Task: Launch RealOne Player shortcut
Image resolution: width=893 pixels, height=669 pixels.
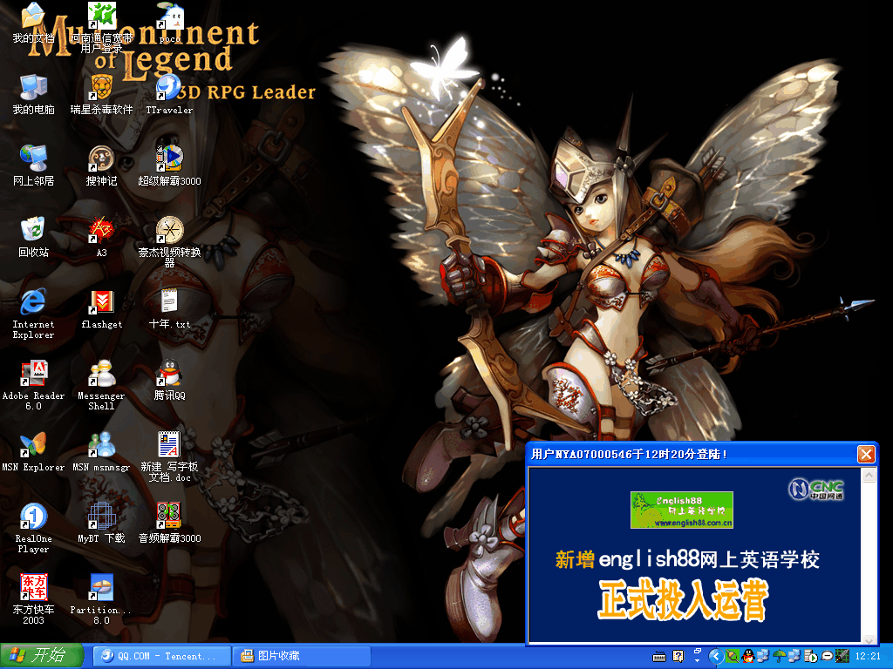Action: (x=33, y=528)
